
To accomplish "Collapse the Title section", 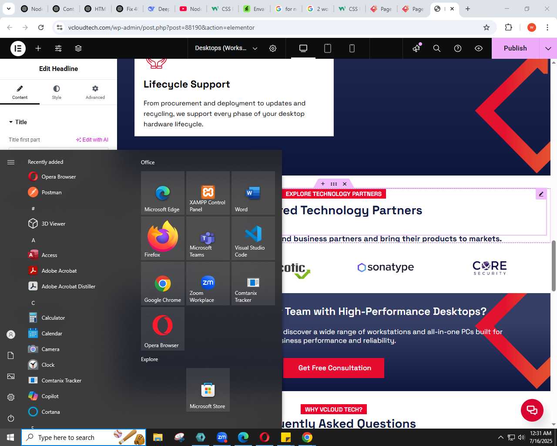I will pos(18,122).
